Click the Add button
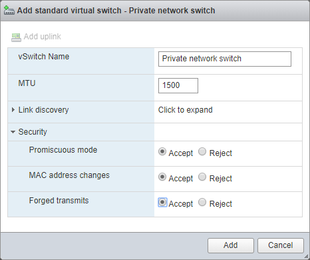The image size is (310, 260). 231,245
